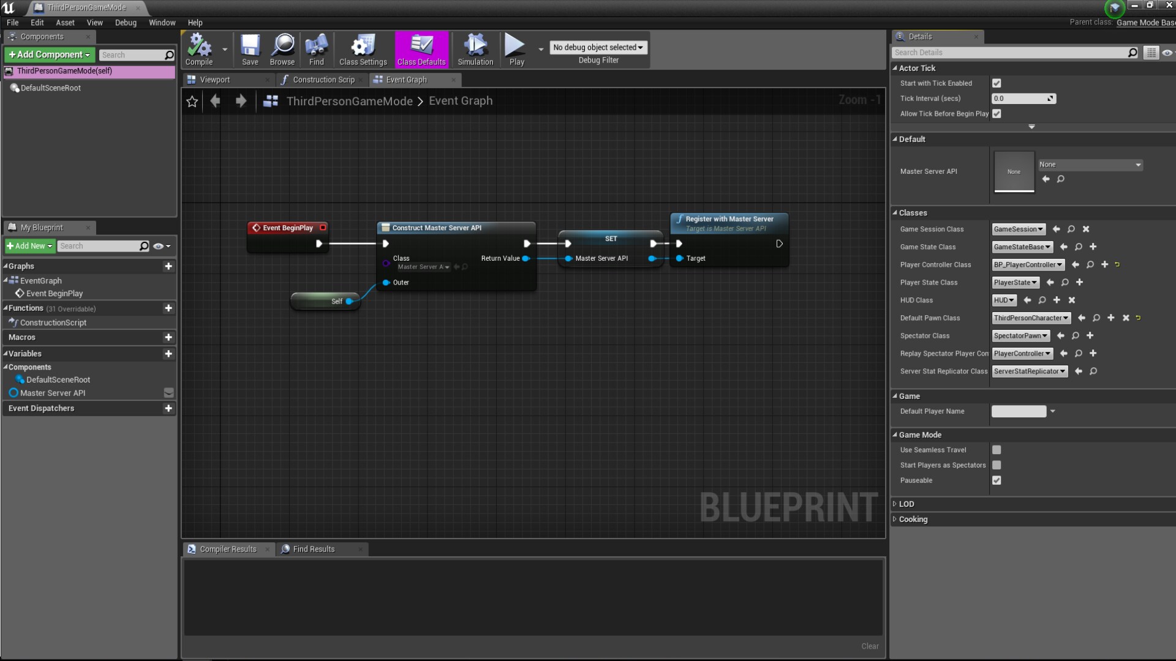This screenshot has width=1176, height=661.
Task: Open the Debug Filter object dropdown
Action: click(598, 47)
